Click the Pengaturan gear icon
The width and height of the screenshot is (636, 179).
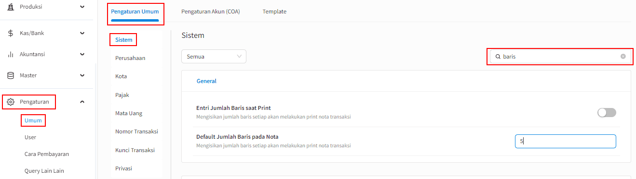click(x=11, y=102)
